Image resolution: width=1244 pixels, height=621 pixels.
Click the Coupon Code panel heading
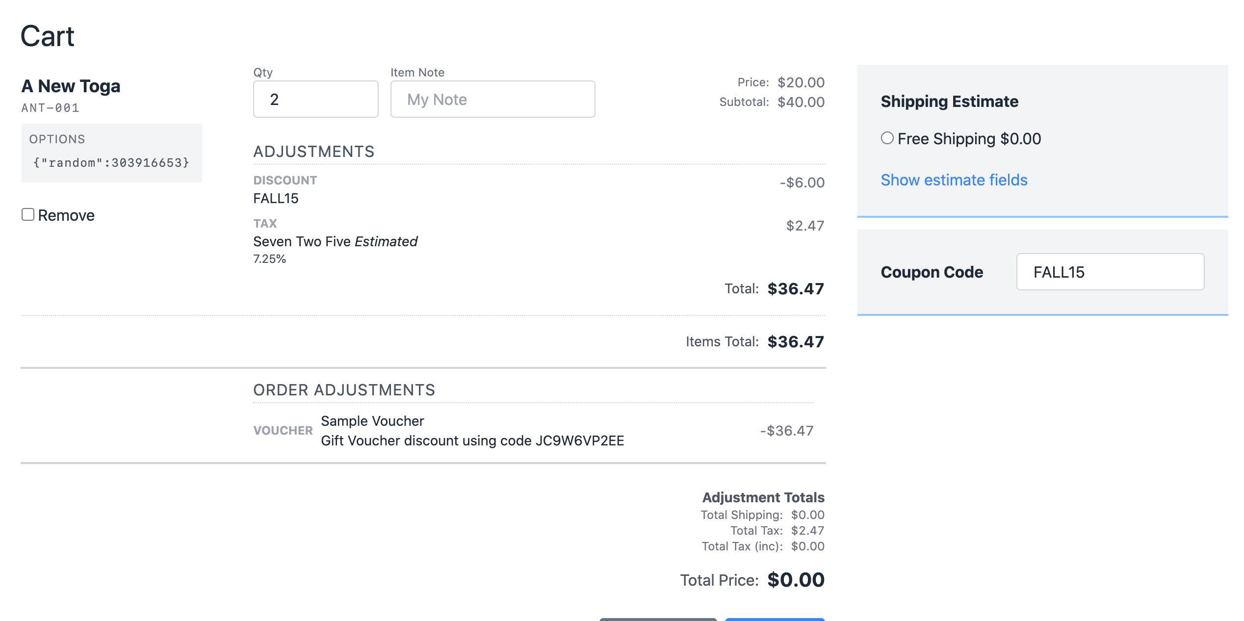point(932,272)
